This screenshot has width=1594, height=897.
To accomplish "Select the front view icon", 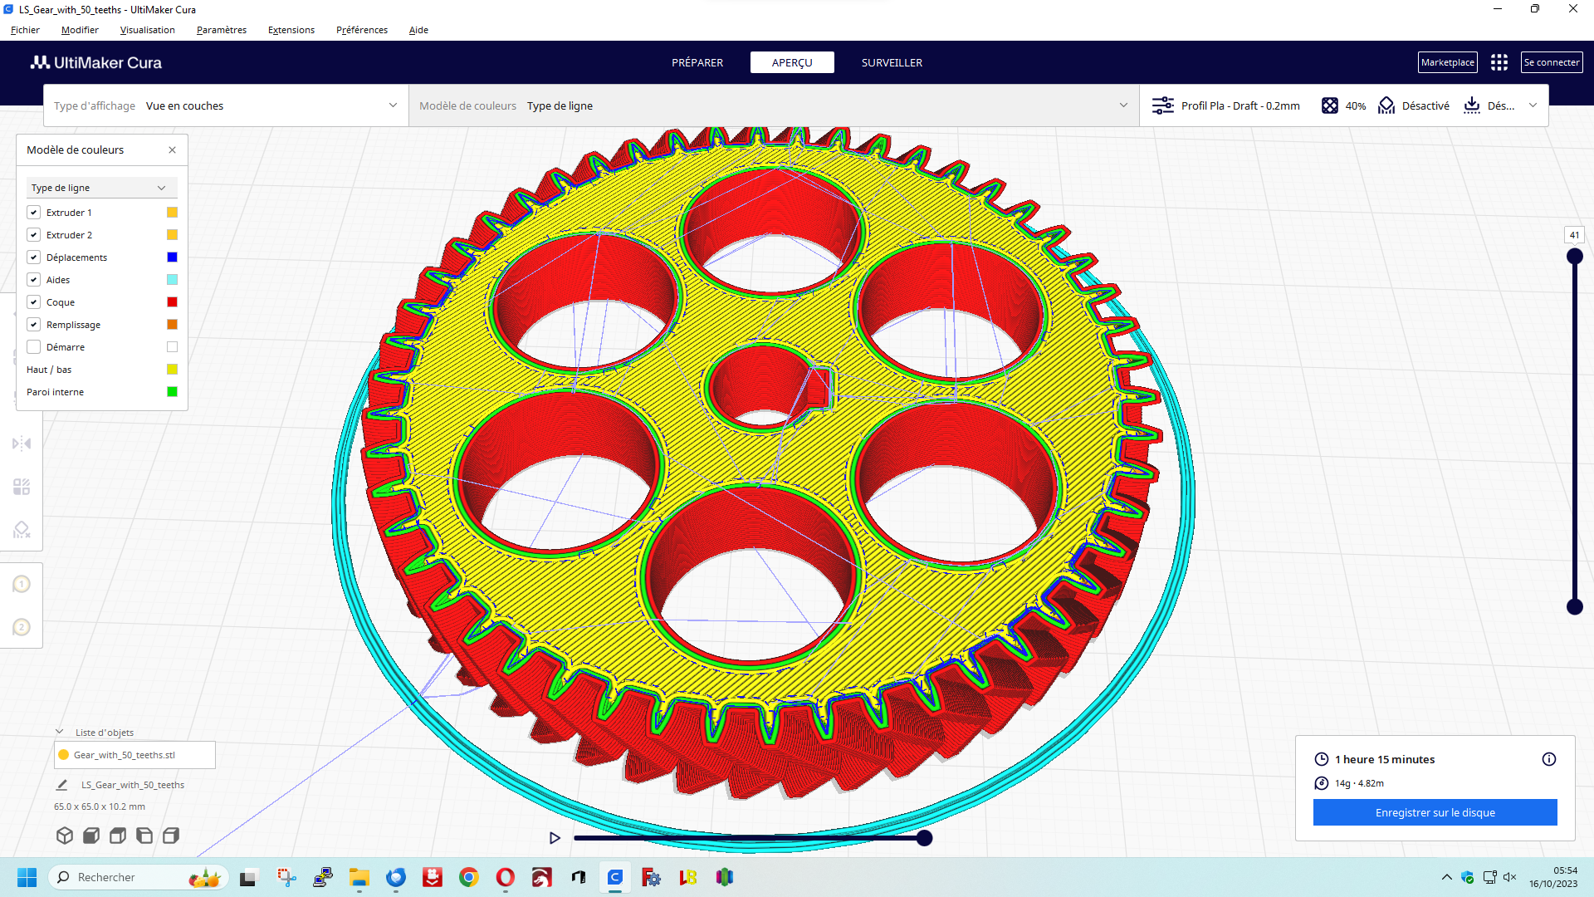I will pos(91,836).
